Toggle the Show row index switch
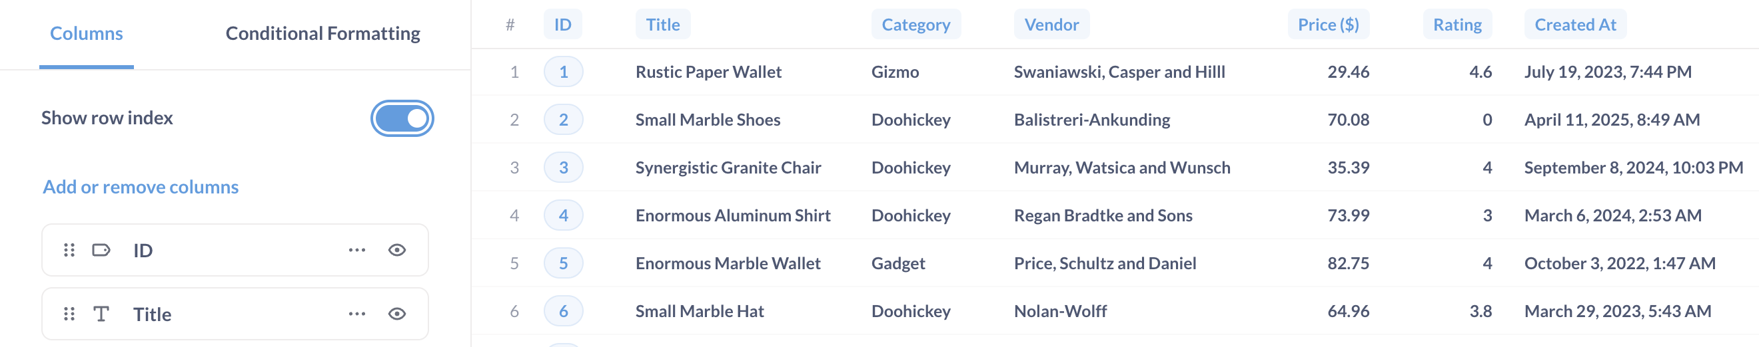Screen dimensions: 1759x347 (x=402, y=118)
